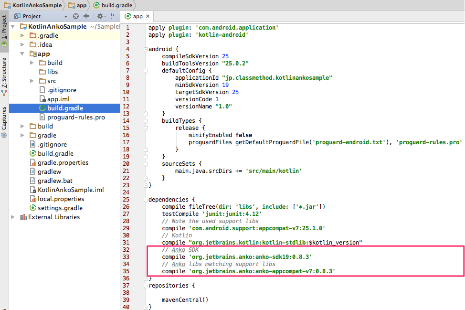The height and width of the screenshot is (310, 465).
Task: Click line number 33 in the gutter
Action: (x=128, y=257)
